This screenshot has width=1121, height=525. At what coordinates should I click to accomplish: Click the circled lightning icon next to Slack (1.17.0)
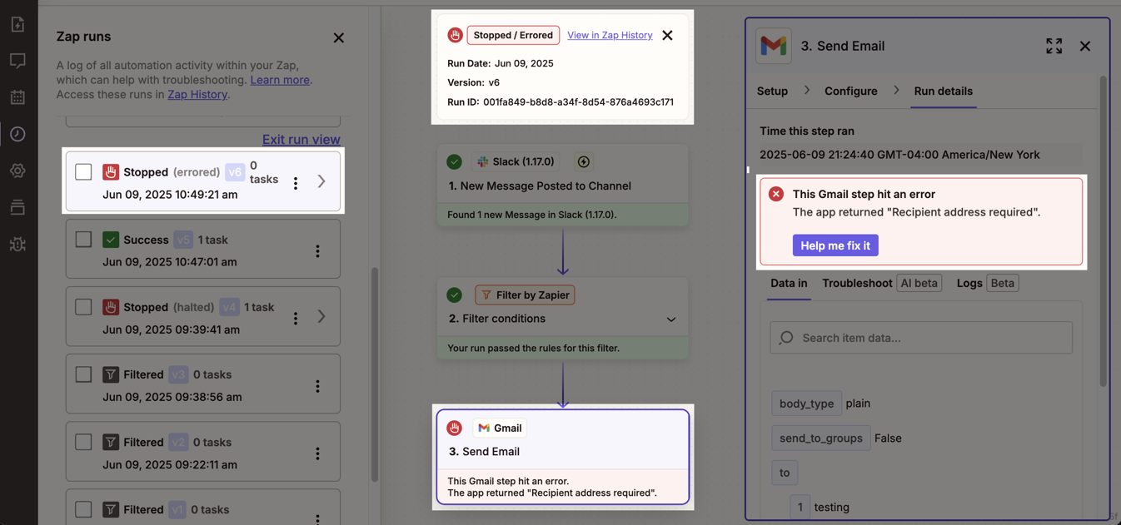point(584,161)
